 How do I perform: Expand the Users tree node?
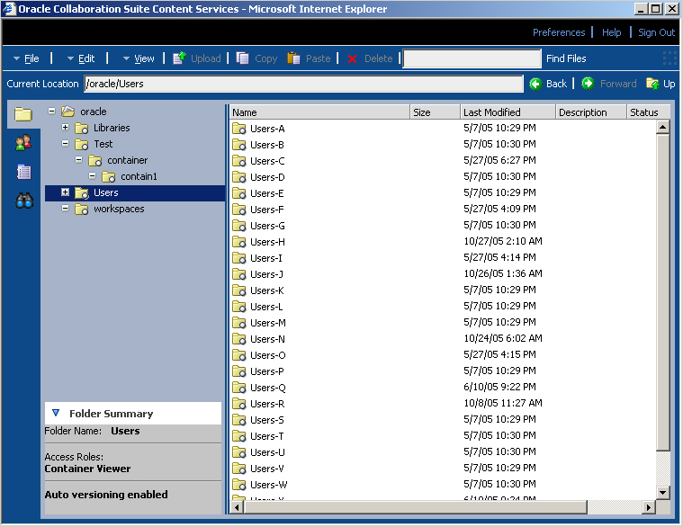click(66, 192)
